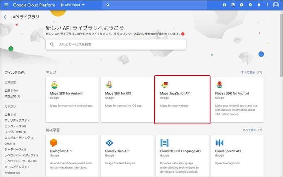Image resolution: width=283 pixels, height=177 pixels.
Task: Filter by category ビッグデータ (8)
Action: (15, 126)
